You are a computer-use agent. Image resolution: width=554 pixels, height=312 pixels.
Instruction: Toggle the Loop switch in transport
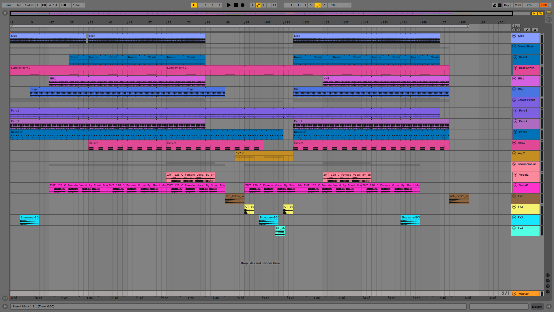[317, 5]
